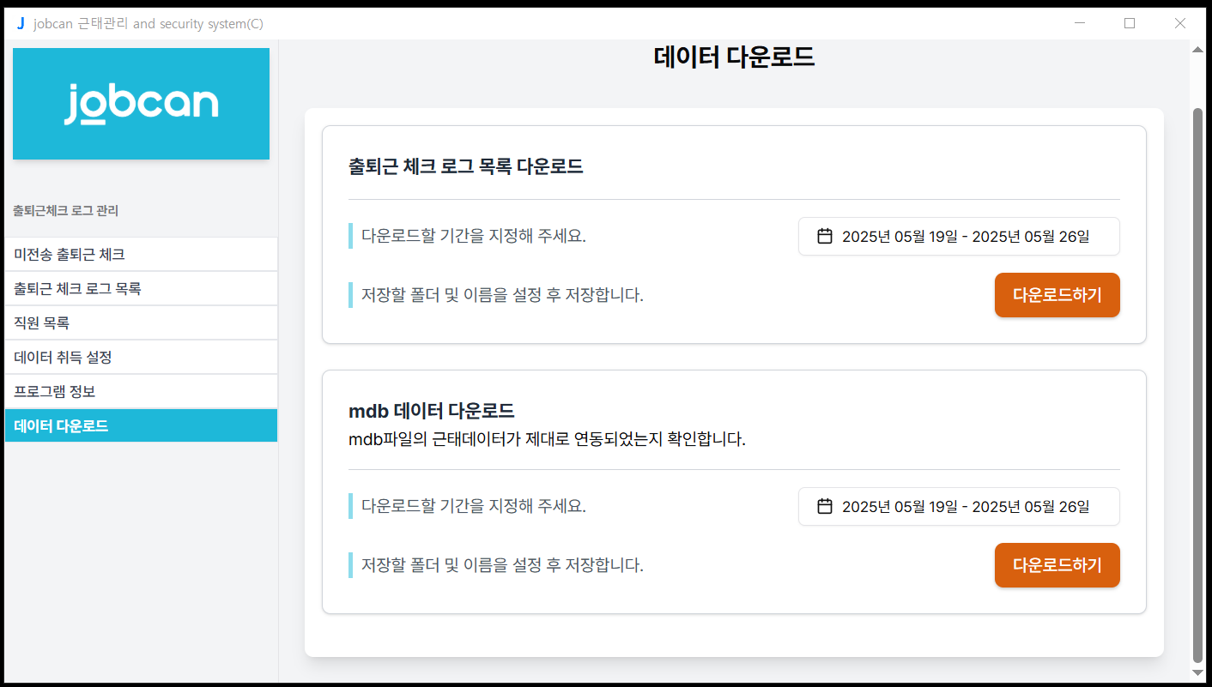Open 프로그램 정보 in the sidebar
Viewport: 1212px width, 687px height.
[141, 392]
